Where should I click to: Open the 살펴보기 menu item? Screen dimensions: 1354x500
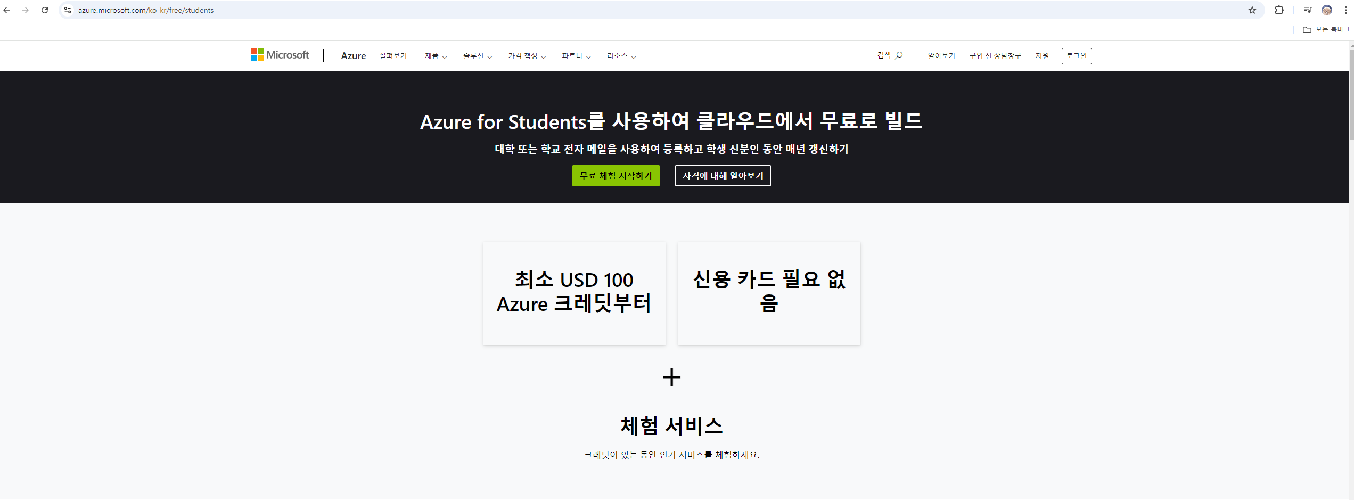point(393,56)
